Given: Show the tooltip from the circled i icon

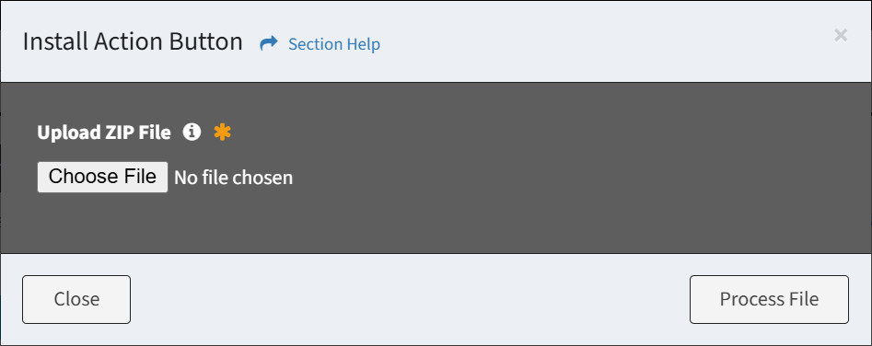Looking at the screenshot, I should point(192,133).
